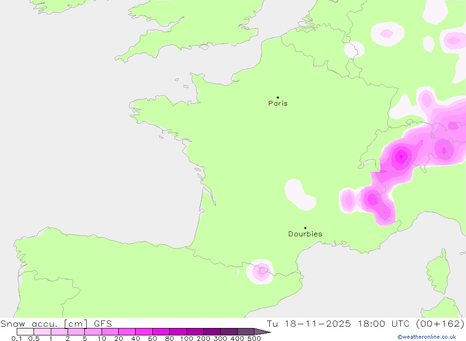Click legend value '500'
Screen dimensions: 466x341
254,338
